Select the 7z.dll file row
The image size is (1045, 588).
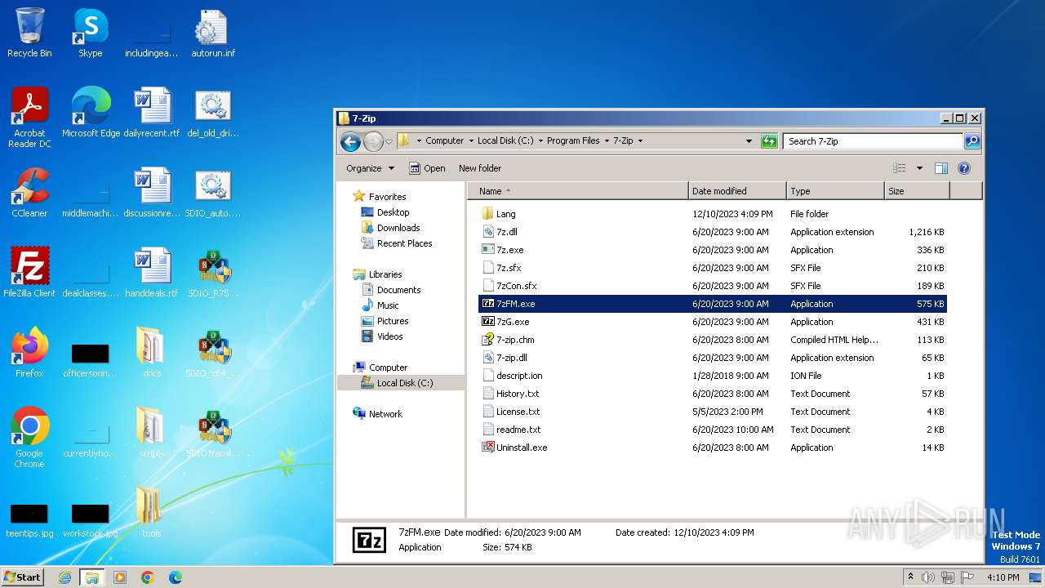tap(713, 232)
